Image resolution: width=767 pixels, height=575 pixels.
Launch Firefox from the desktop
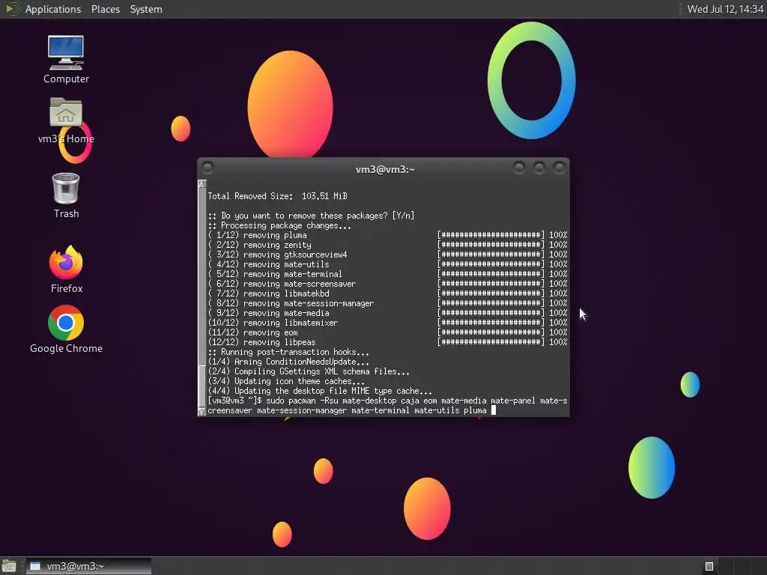[x=66, y=270]
